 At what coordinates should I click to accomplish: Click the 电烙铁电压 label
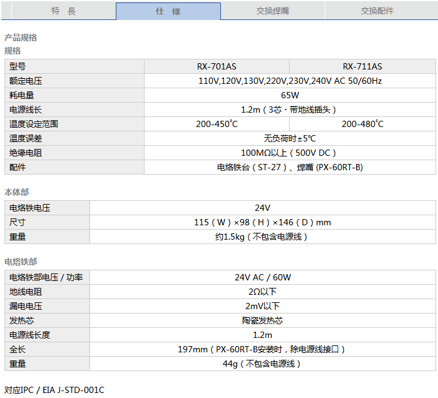tap(47, 208)
